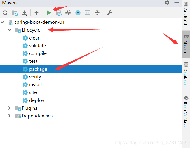Image resolution: width=190 pixels, height=148 pixels.
Task: Open the Bean Validation side tab
Action: coord(186,113)
